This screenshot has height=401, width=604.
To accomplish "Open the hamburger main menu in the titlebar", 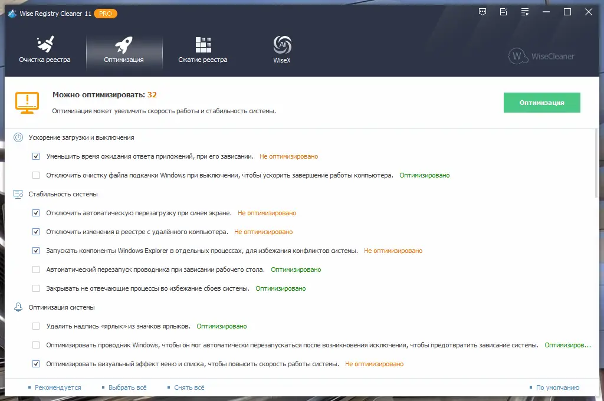I will [x=524, y=11].
